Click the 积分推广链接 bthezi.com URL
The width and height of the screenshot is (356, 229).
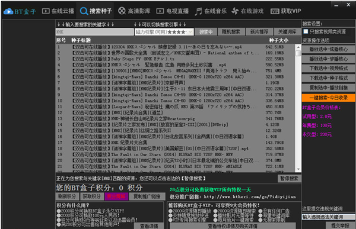(250, 196)
